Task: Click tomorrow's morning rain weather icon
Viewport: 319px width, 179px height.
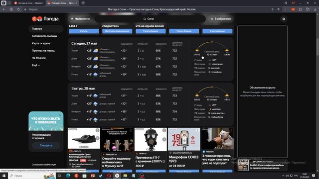Action: (x=95, y=95)
